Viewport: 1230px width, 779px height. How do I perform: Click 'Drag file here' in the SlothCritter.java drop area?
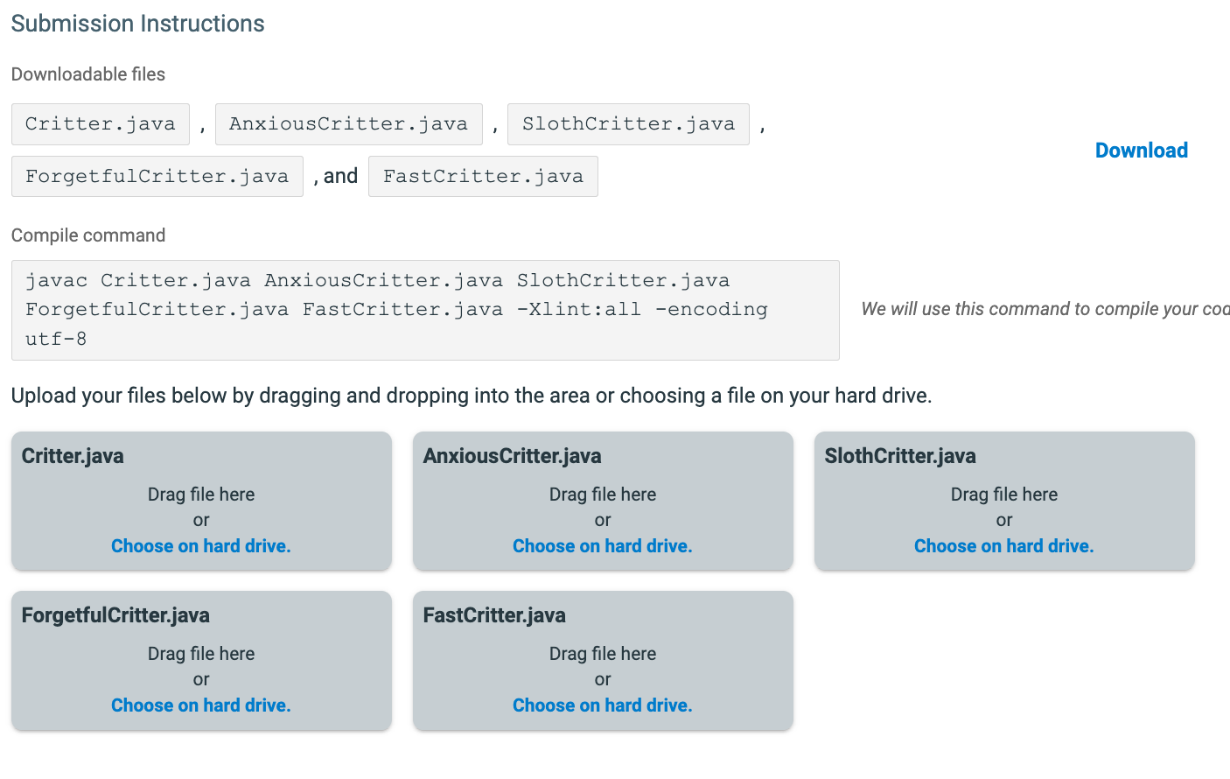click(x=1004, y=495)
